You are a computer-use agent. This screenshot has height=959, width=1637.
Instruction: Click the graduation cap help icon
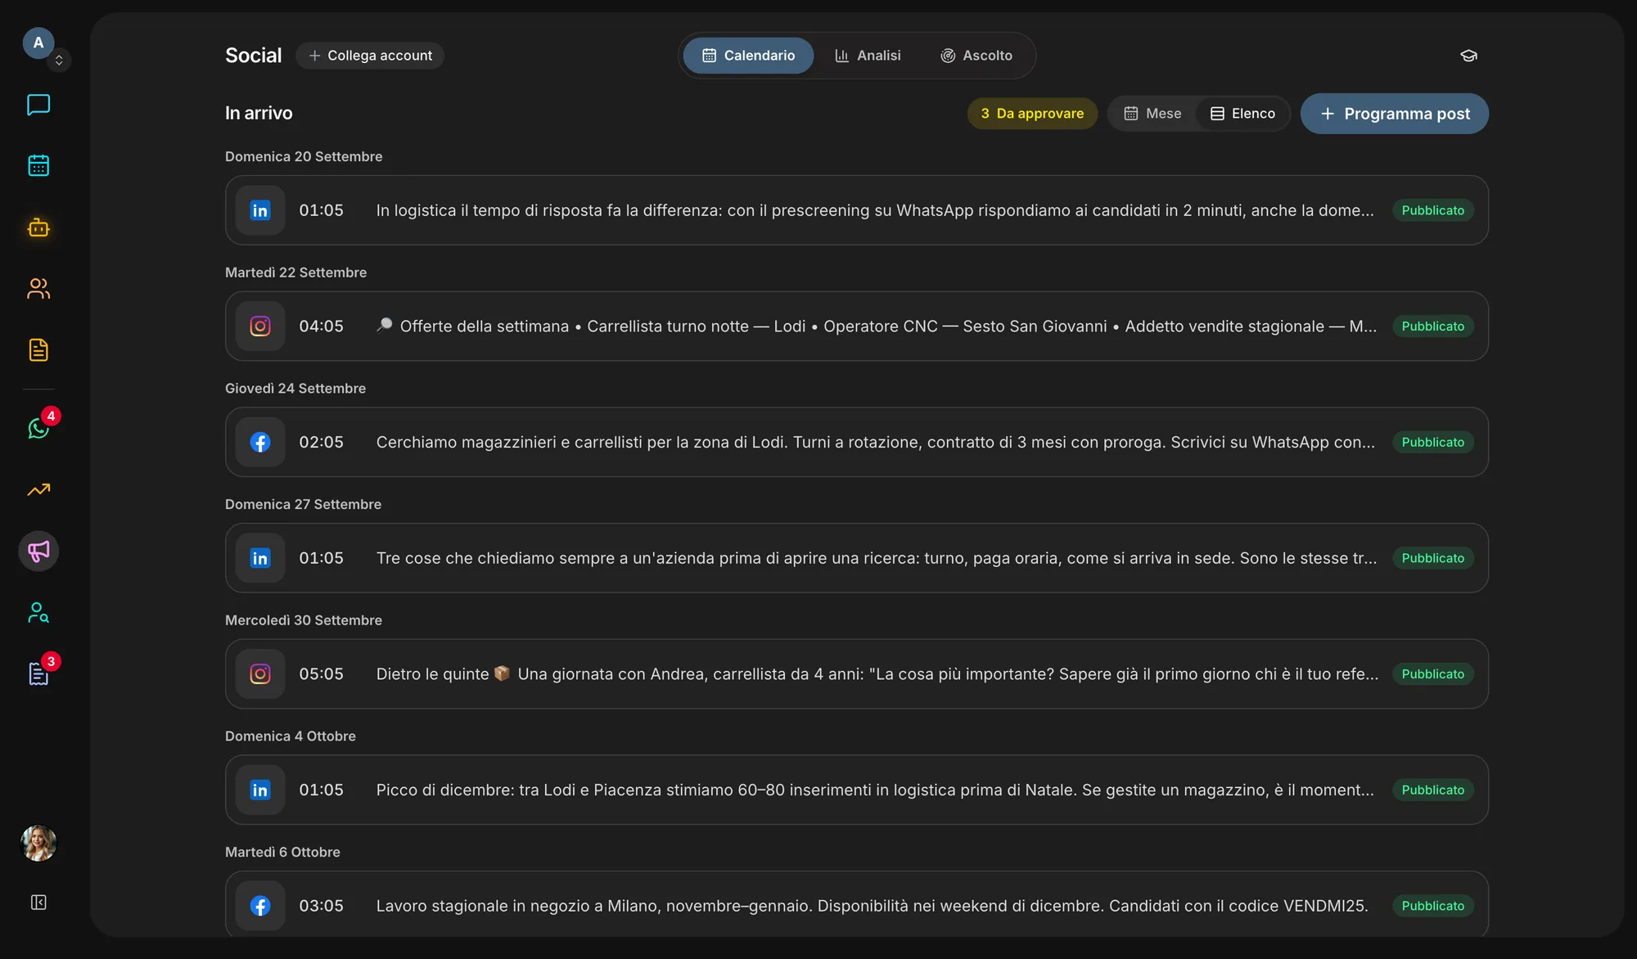1468,56
